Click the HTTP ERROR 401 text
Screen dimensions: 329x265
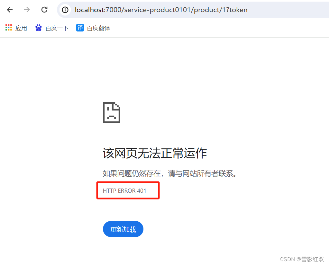(124, 190)
